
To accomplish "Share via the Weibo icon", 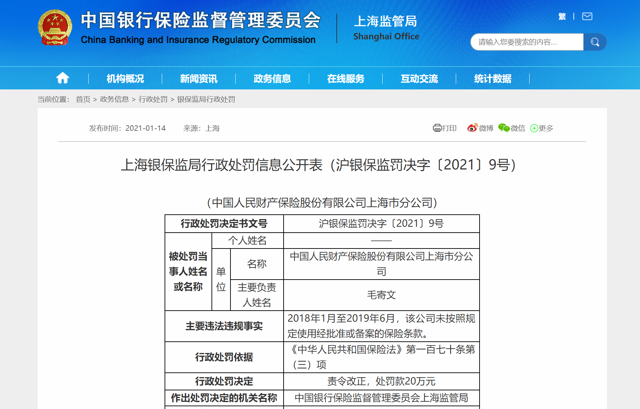I will [x=472, y=128].
